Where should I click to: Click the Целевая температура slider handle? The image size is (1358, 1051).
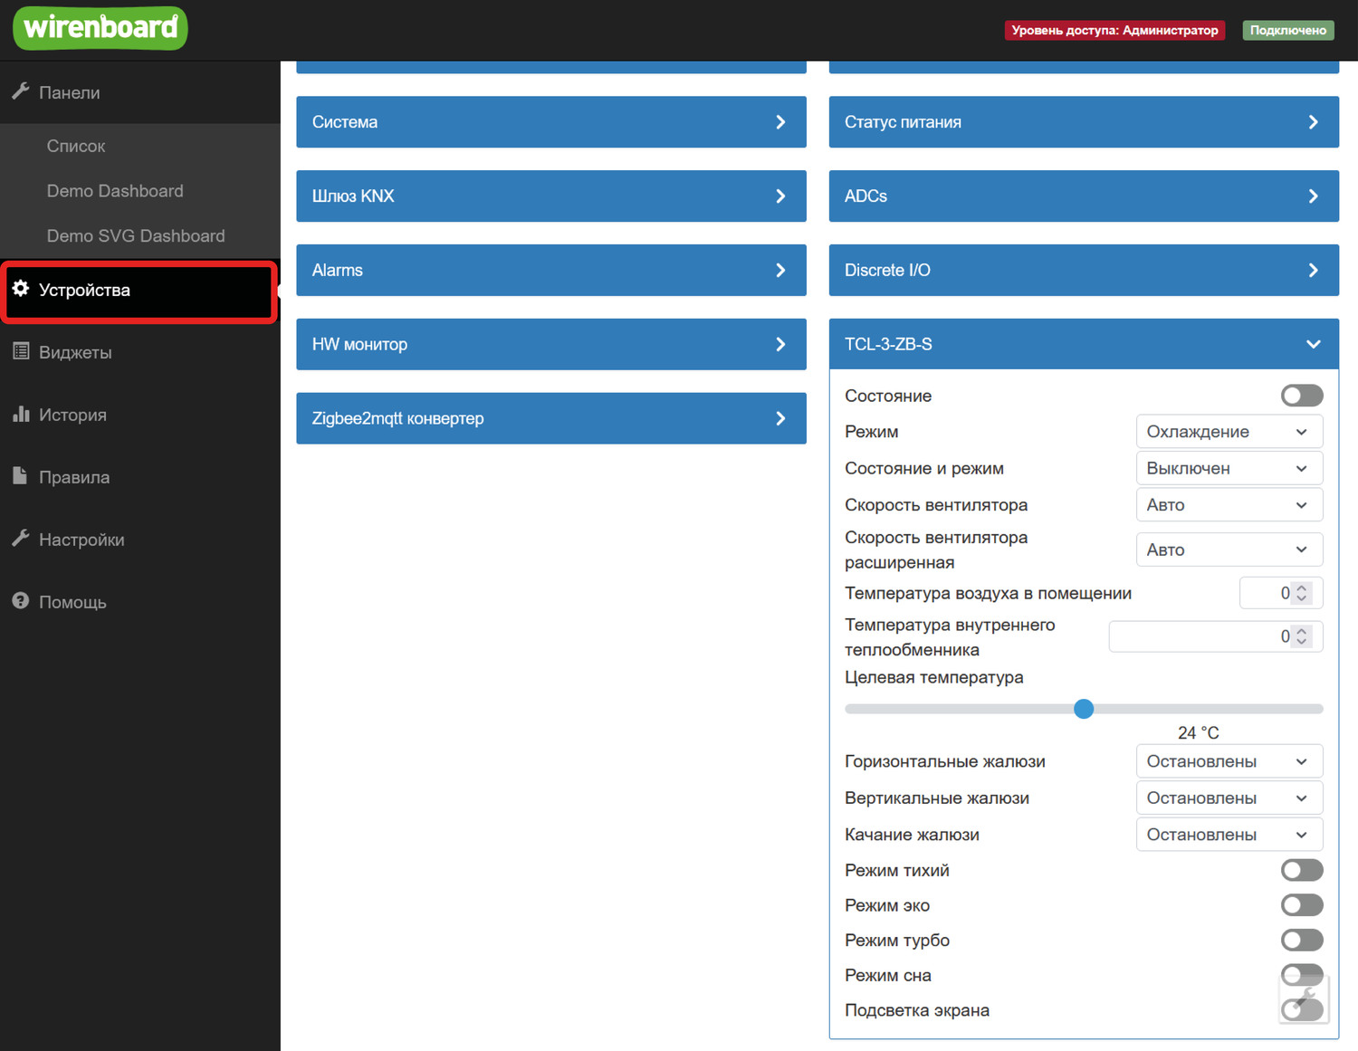tap(1084, 709)
